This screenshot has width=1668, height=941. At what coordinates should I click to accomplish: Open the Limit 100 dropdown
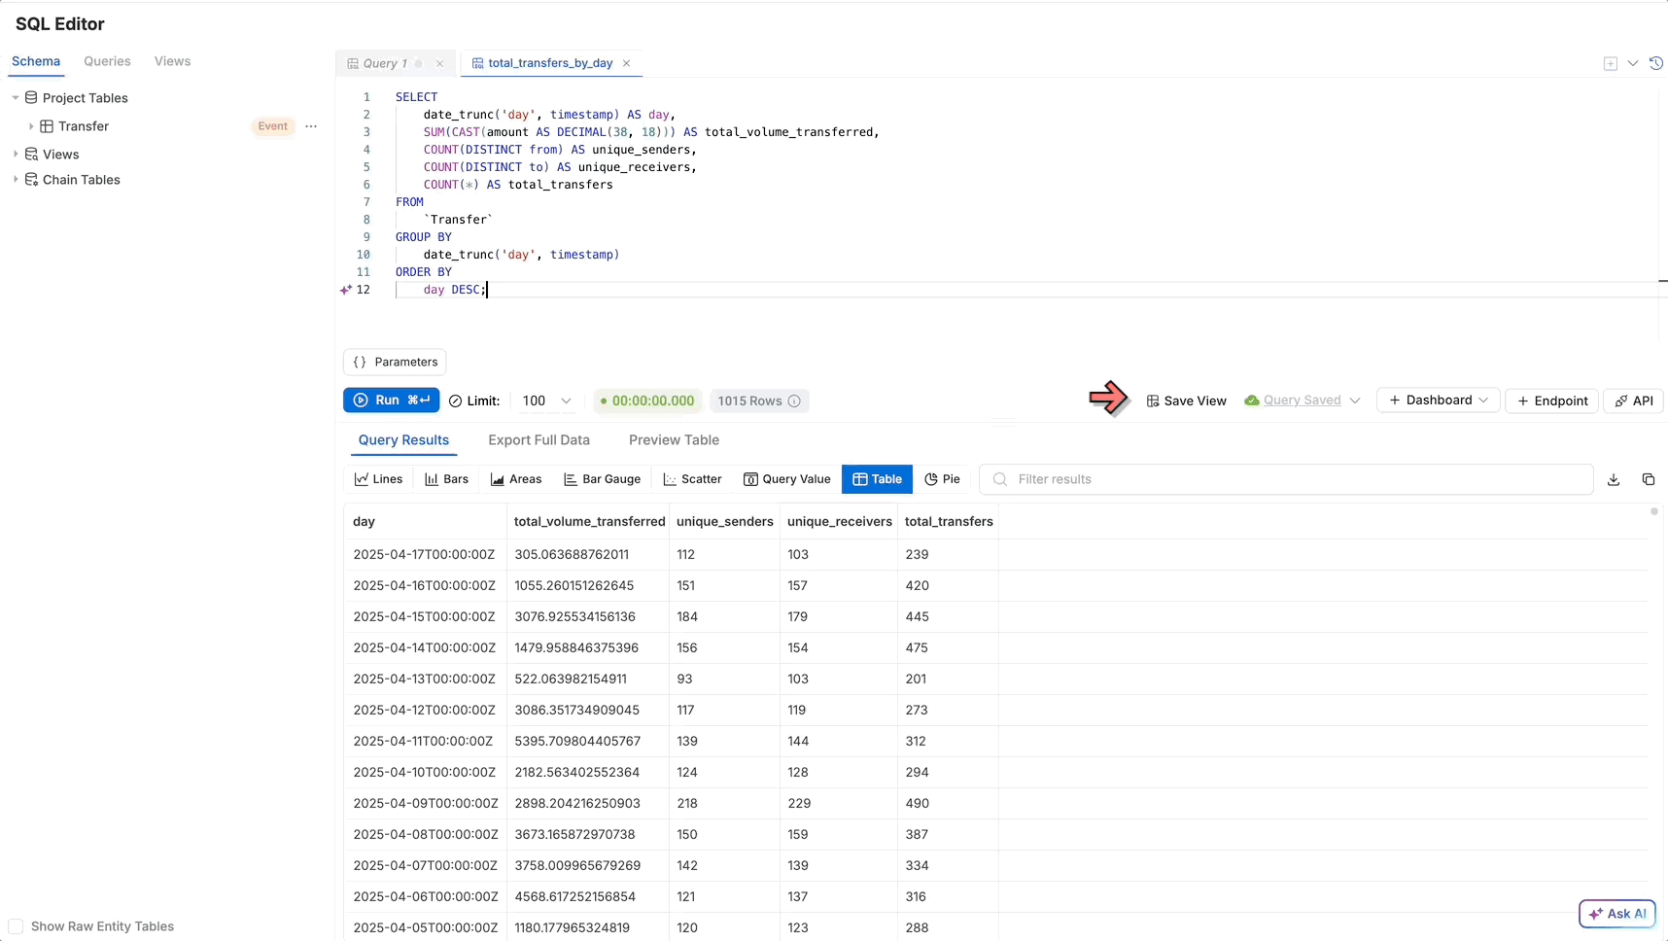[x=546, y=401]
